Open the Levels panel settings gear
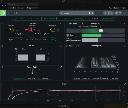 [x=2, y=46]
